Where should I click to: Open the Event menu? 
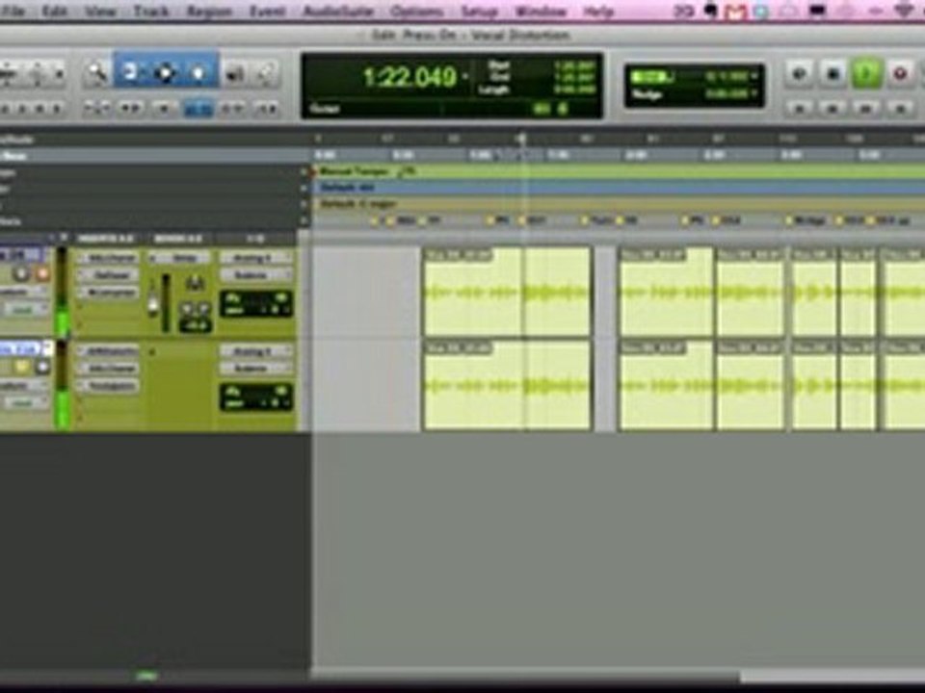[x=267, y=12]
